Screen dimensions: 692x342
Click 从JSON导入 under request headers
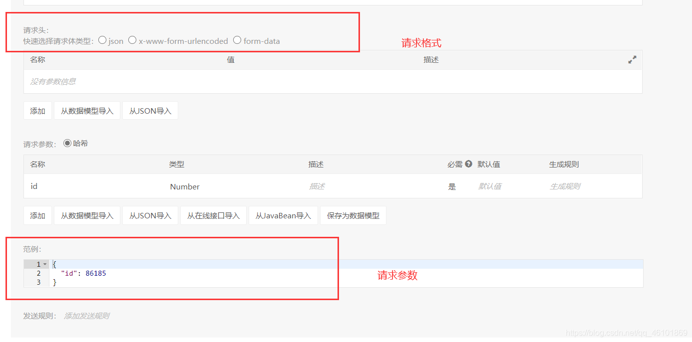(150, 111)
